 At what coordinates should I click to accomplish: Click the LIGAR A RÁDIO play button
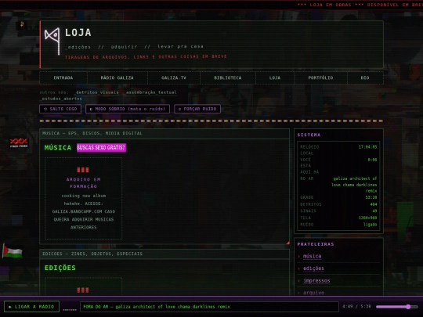coord(31,307)
